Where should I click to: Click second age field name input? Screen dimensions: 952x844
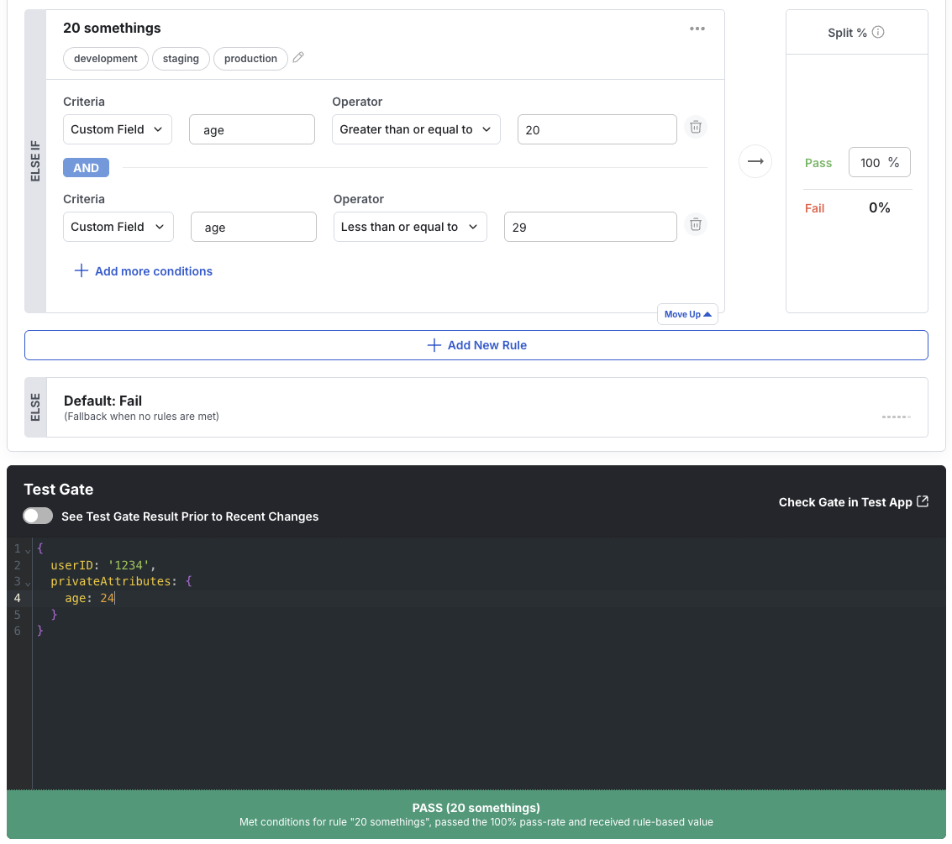[253, 226]
